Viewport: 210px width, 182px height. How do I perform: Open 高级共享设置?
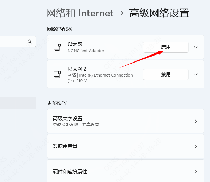click(126, 121)
